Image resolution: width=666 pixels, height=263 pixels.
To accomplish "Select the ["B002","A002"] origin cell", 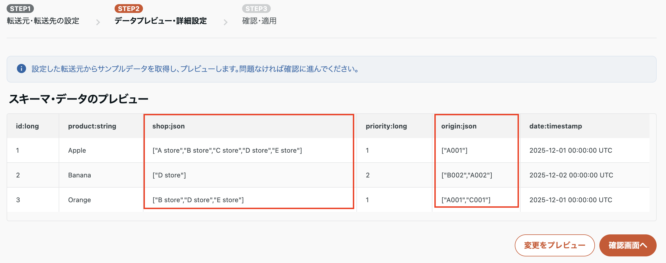I will [x=467, y=175].
